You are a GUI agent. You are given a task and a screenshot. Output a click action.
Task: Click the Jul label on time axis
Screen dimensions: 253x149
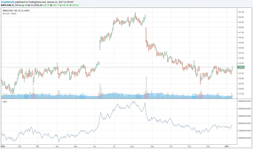pyautogui.click(x=114, y=146)
